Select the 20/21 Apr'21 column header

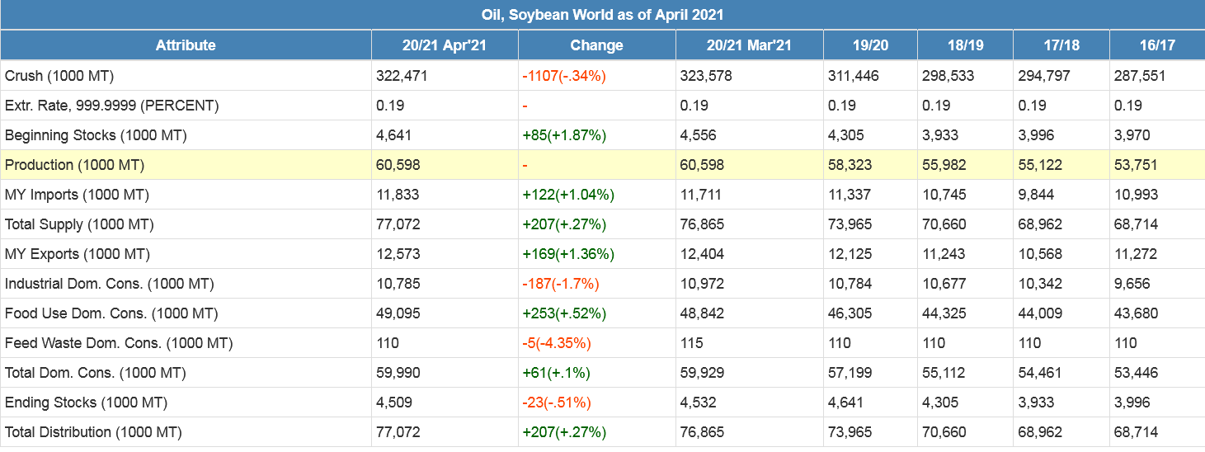[444, 45]
